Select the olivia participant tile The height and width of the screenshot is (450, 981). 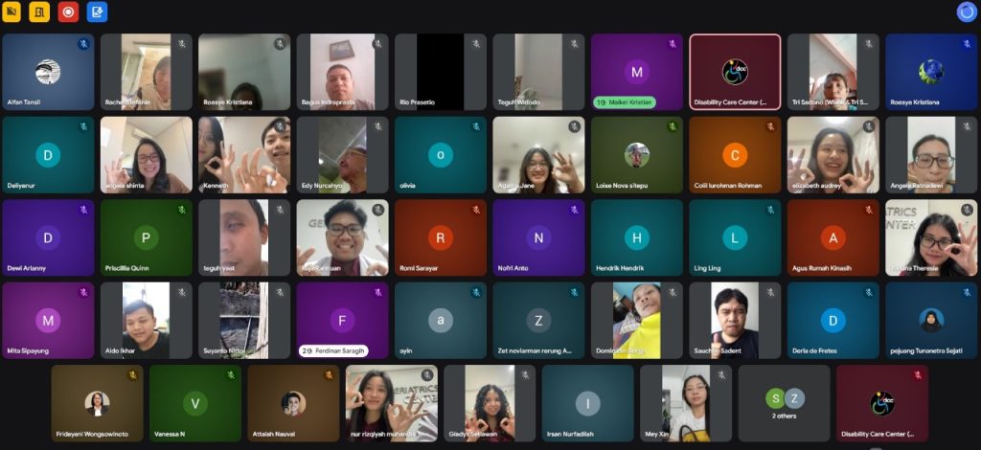tap(441, 155)
